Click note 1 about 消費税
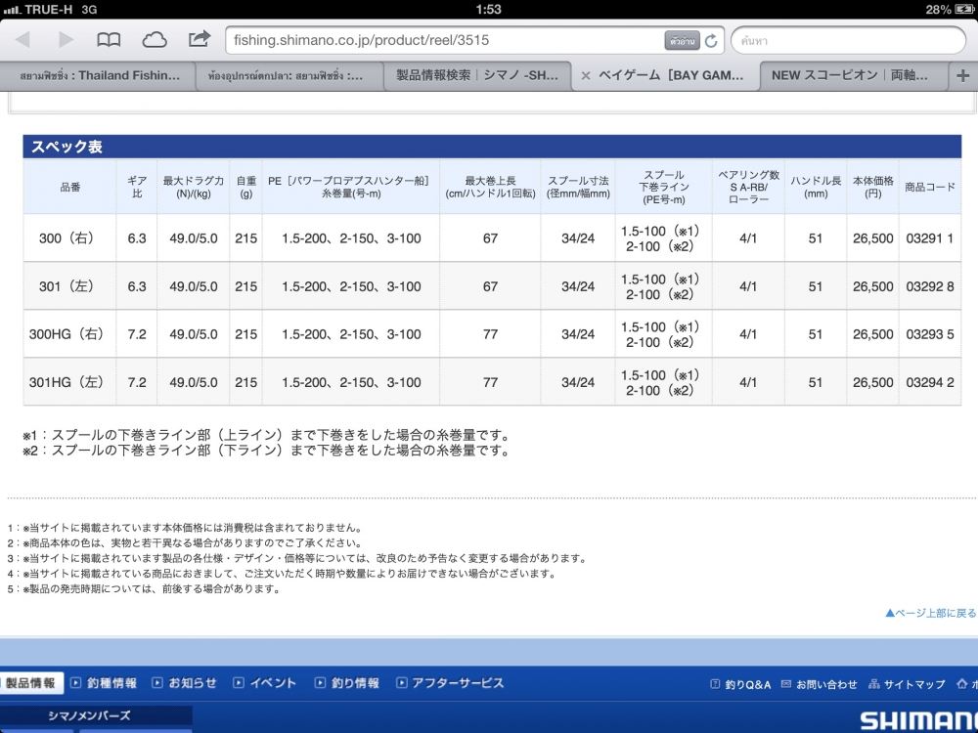The height and width of the screenshot is (733, 978). tap(185, 528)
